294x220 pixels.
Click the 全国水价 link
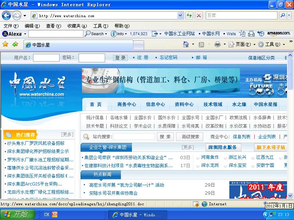[143, 118]
